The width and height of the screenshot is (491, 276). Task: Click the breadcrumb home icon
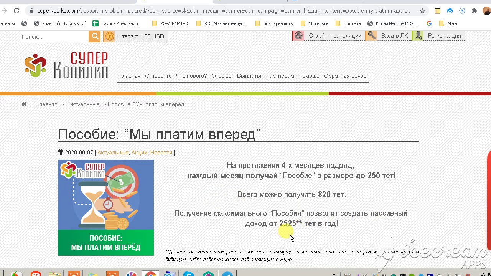pyautogui.click(x=24, y=104)
